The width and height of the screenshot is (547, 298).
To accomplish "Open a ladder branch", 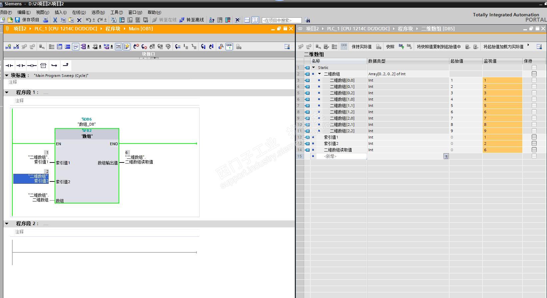I will pos(54,66).
